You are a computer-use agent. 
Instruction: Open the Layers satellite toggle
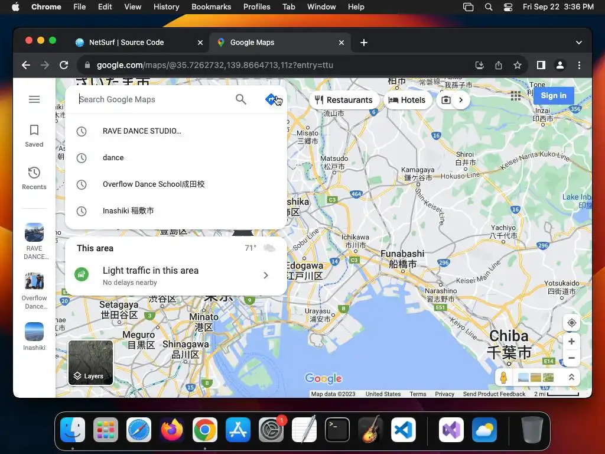tap(90, 363)
